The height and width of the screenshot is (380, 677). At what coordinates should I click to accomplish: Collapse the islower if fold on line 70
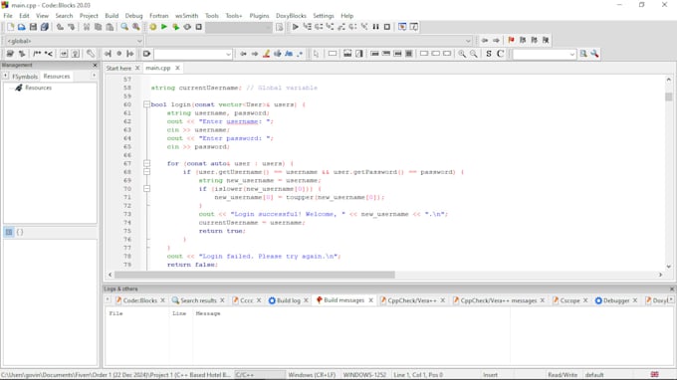coord(146,188)
